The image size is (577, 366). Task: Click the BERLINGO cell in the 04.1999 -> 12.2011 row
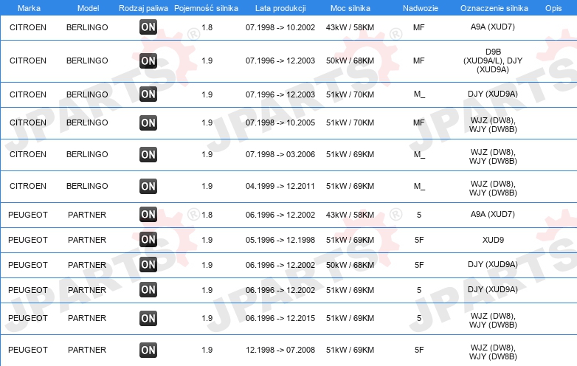(87, 186)
